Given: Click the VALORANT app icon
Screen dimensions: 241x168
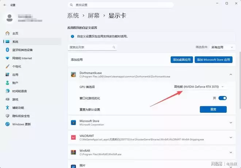Looking at the screenshot, I should click(x=73, y=137).
